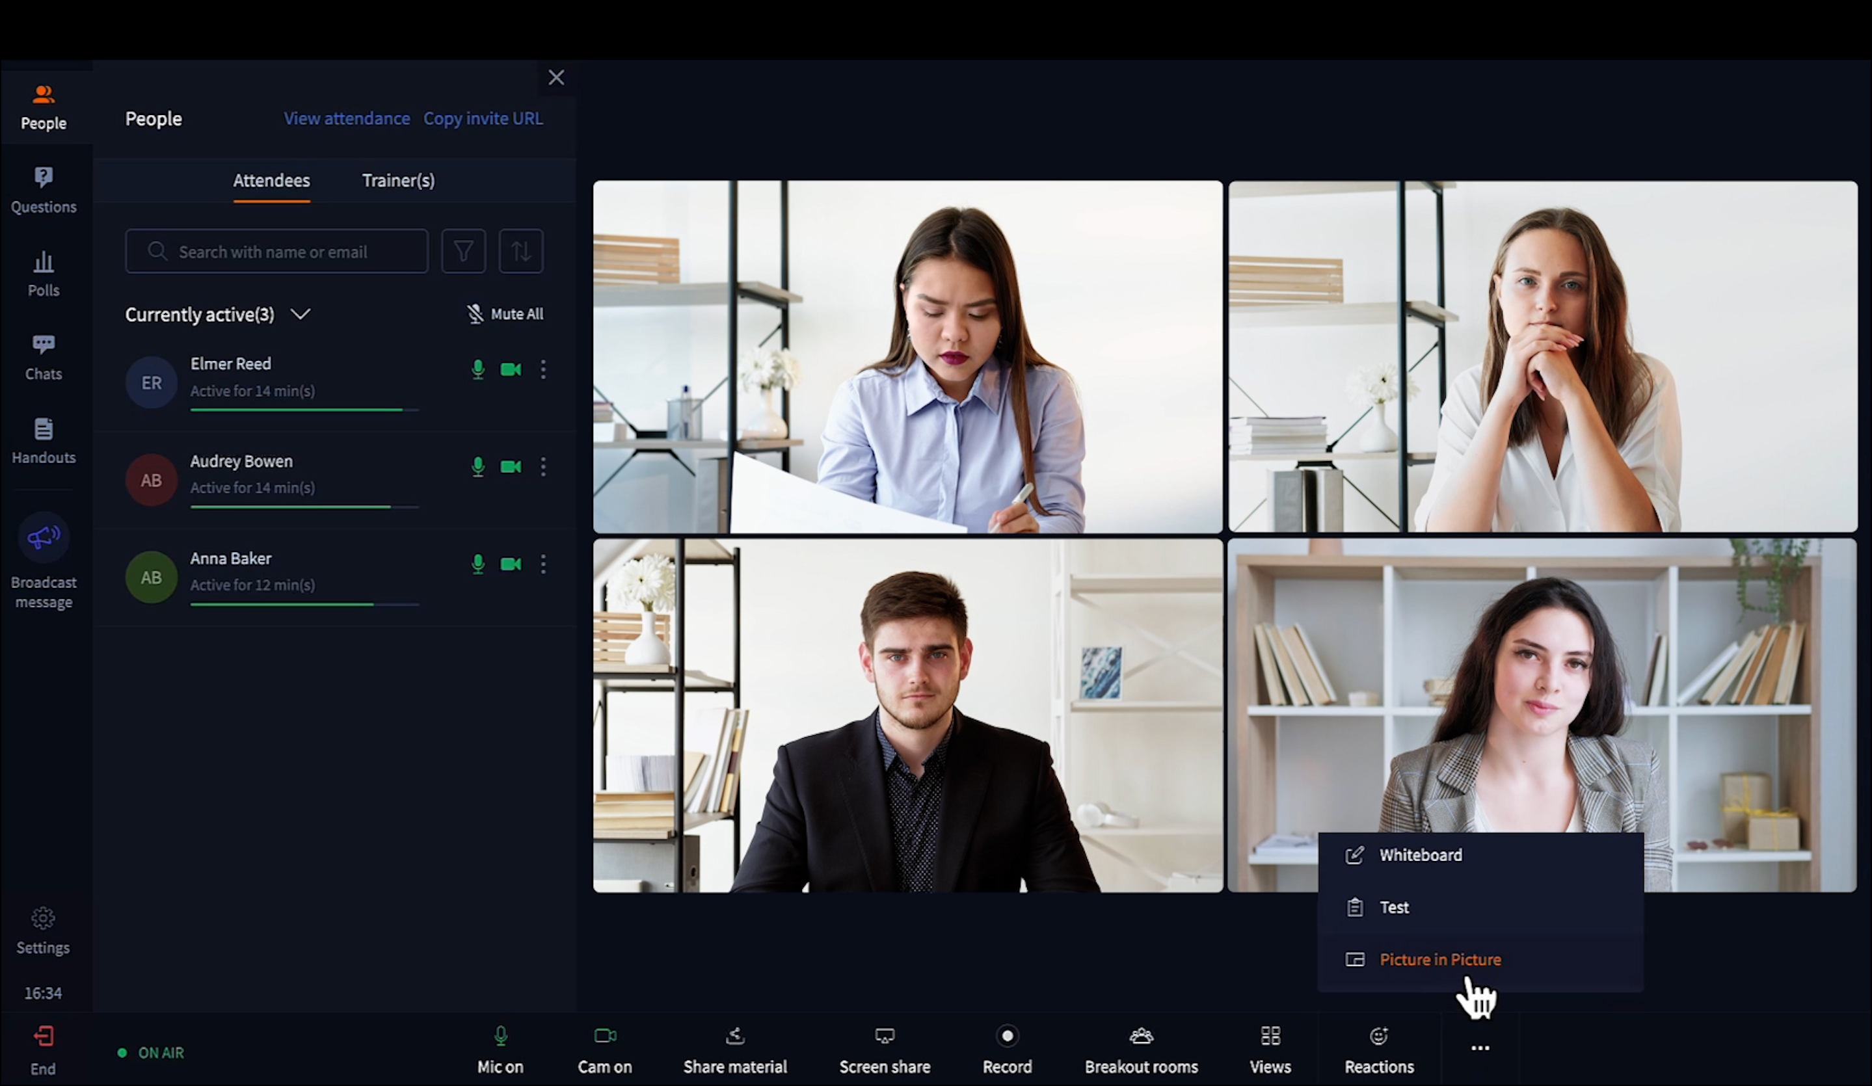Screen dimensions: 1872x1086
Task: Click the View attendance link
Action: click(346, 118)
